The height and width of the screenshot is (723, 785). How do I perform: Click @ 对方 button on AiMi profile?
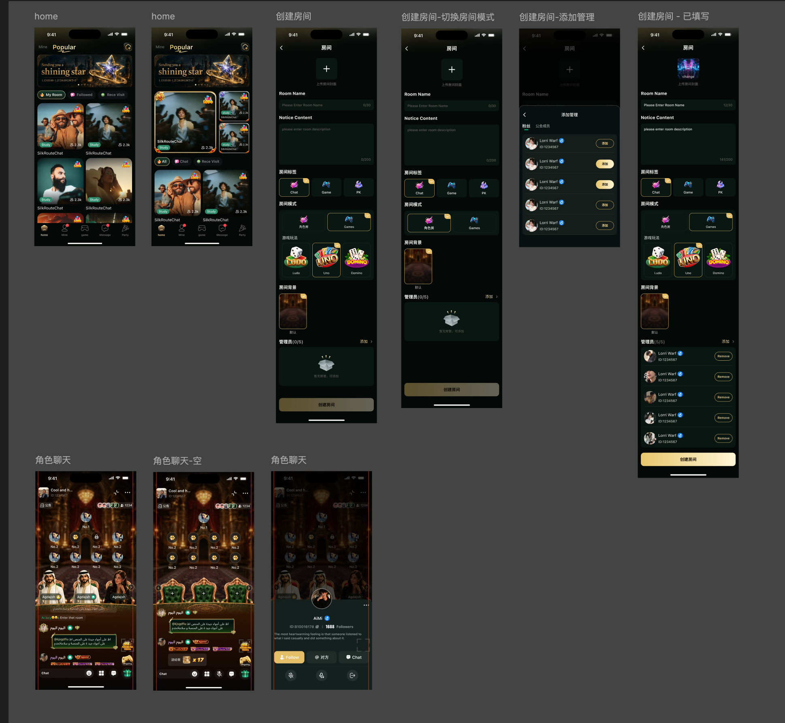coord(322,657)
